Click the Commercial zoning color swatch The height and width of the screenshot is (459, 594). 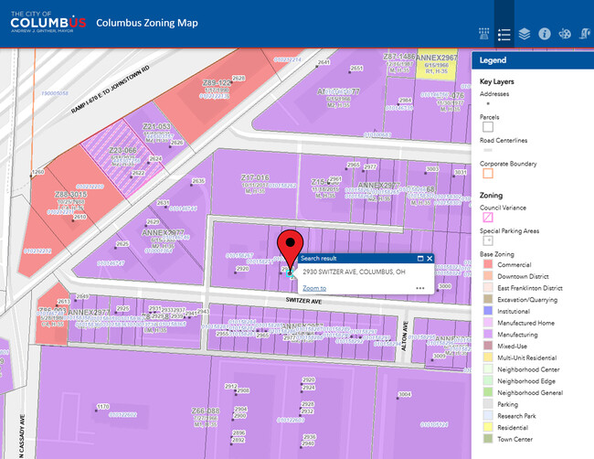pos(487,264)
